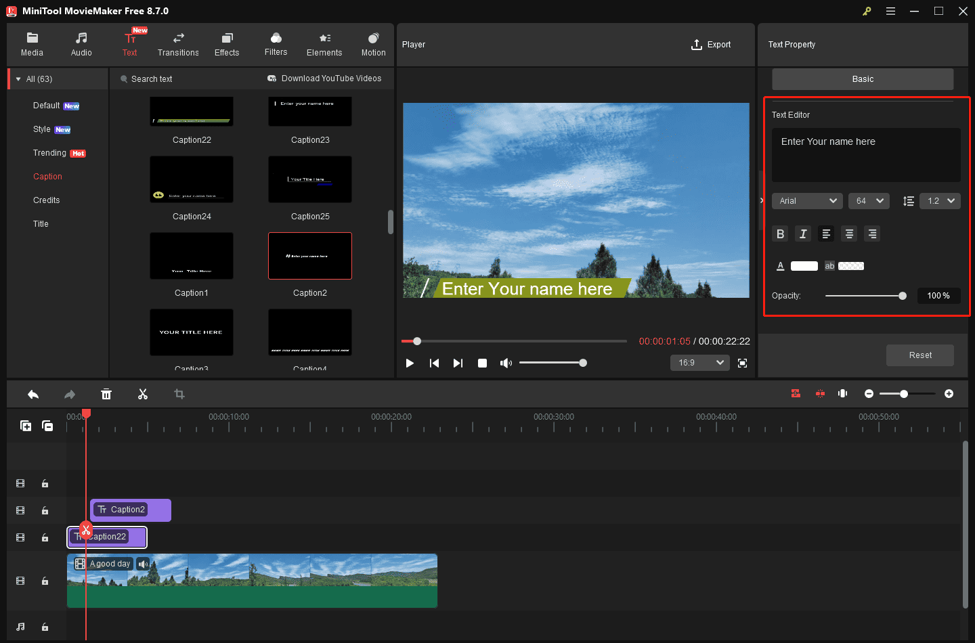Mute the player volume
Viewport: 975px width, 643px height.
(506, 363)
